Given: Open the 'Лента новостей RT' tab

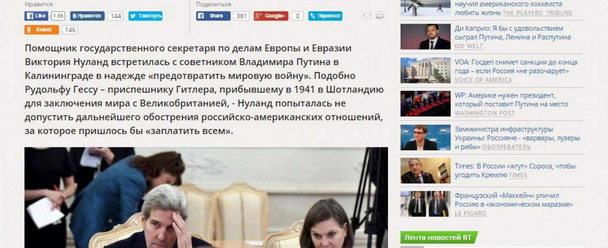Looking at the screenshot, I should pyautogui.click(x=438, y=237).
